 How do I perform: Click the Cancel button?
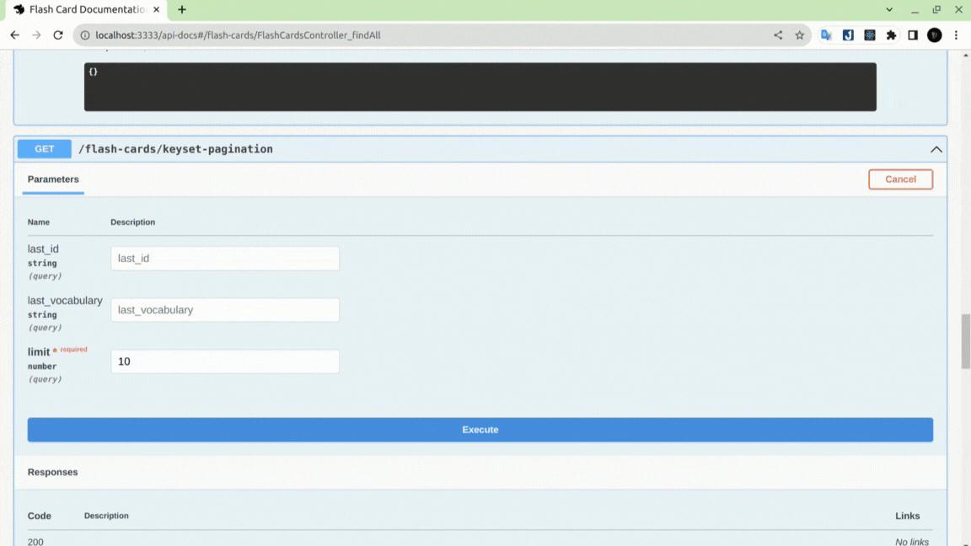click(900, 179)
